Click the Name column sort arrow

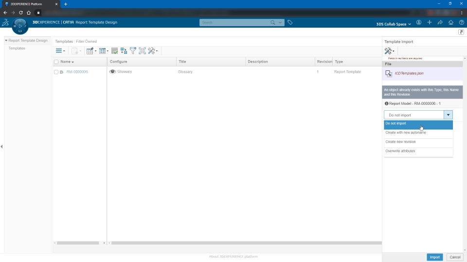(x=72, y=62)
